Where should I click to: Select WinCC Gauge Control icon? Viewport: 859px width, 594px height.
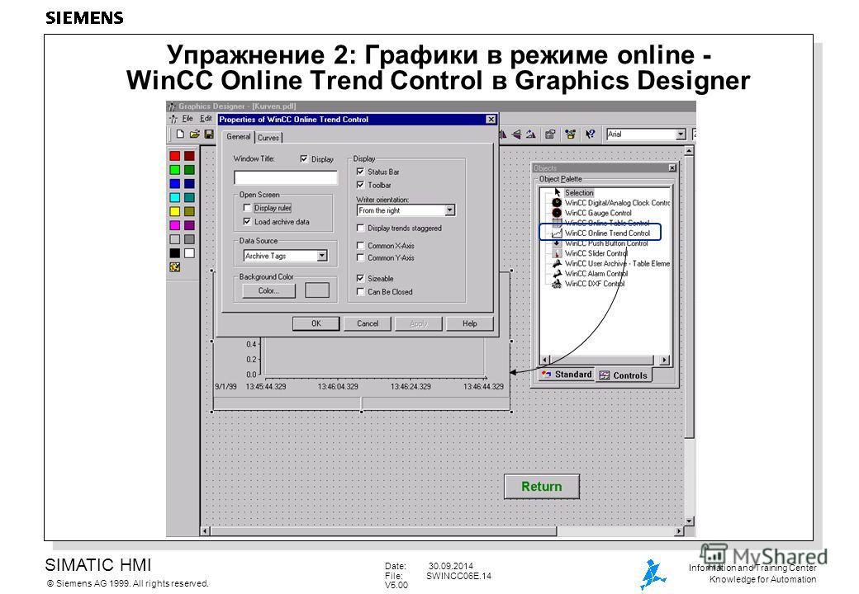[557, 213]
